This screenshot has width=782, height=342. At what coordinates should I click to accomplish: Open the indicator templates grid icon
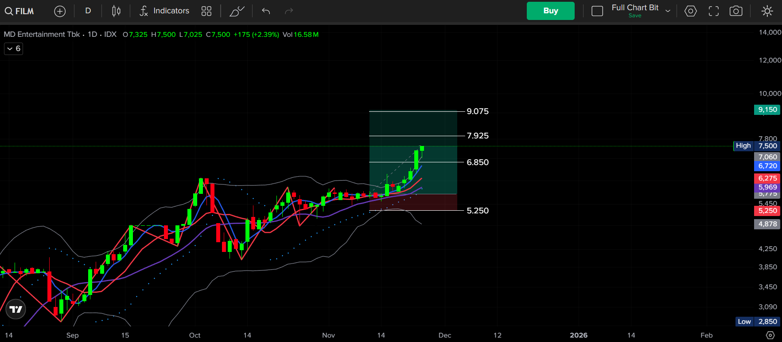206,11
